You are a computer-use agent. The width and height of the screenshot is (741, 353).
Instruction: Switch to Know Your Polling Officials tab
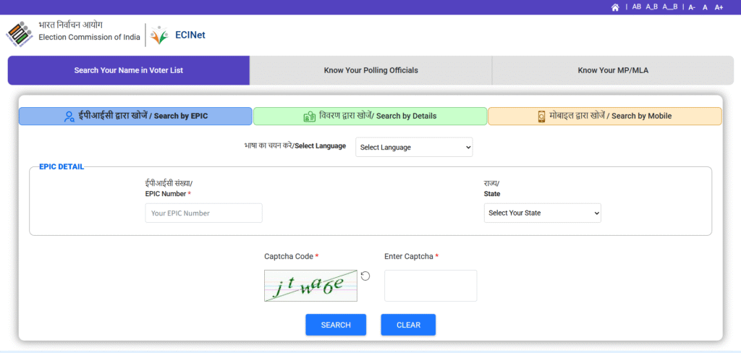[370, 70]
